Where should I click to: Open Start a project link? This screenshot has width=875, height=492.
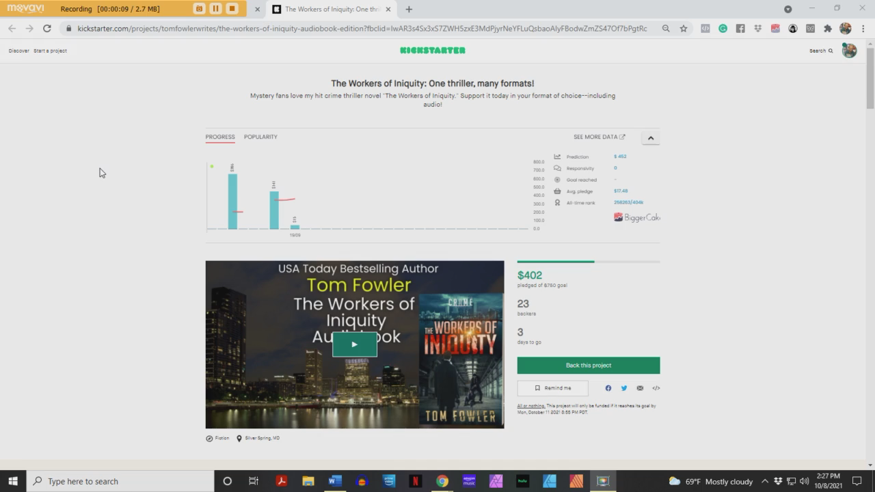[50, 51]
